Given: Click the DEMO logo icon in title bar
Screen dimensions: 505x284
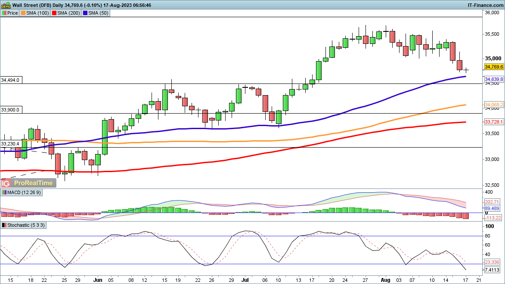Looking at the screenshot, I should coord(6,5).
